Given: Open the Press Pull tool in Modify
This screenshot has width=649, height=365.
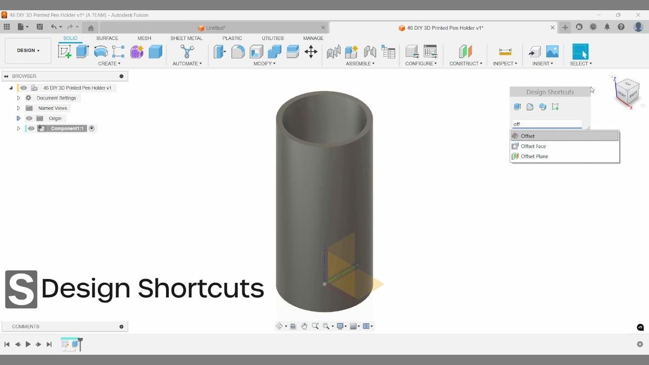Looking at the screenshot, I should (x=220, y=51).
